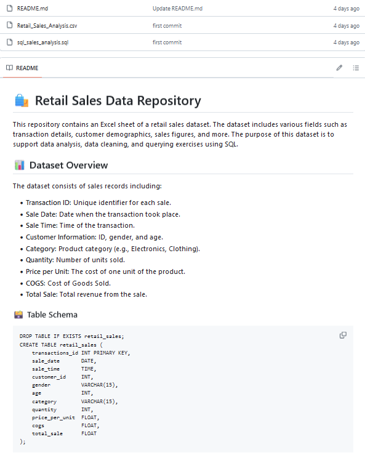365x458 pixels.
Task: Open the first commit message for the CSV file
Action: pyautogui.click(x=167, y=26)
